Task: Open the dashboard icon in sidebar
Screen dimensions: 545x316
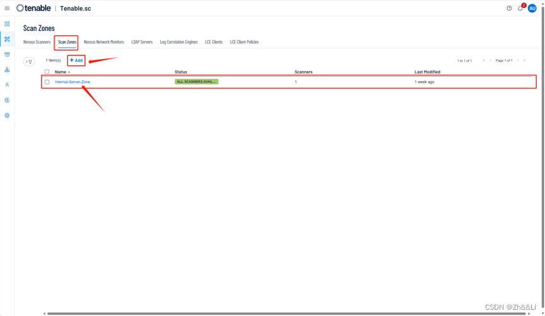Action: 7,24
